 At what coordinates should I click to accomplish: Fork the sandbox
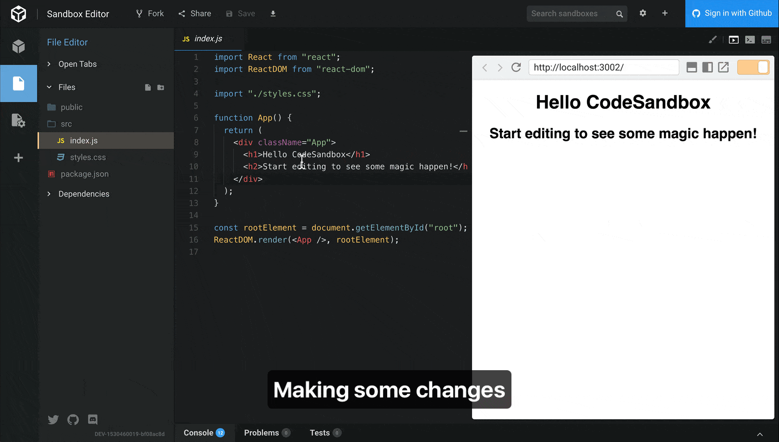150,14
